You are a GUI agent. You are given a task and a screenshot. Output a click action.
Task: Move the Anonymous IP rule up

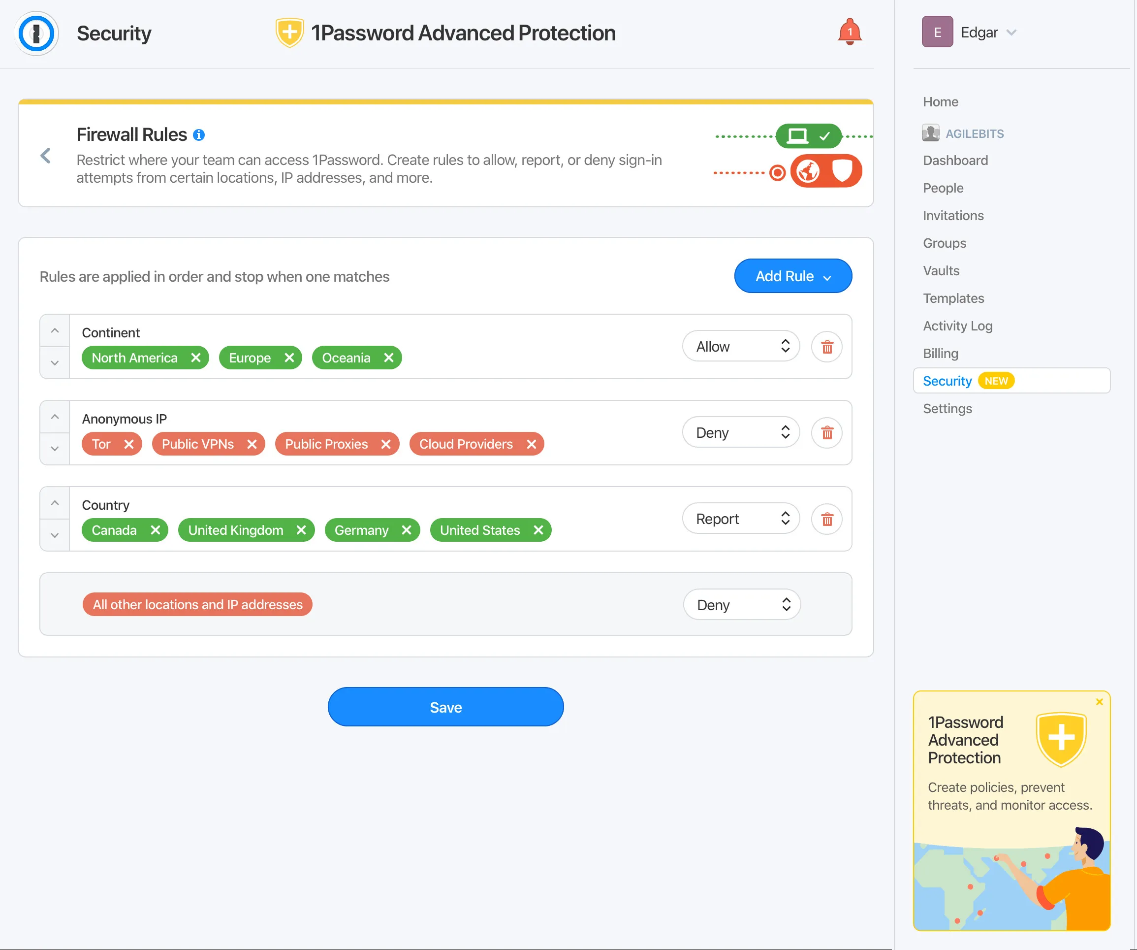pos(55,417)
